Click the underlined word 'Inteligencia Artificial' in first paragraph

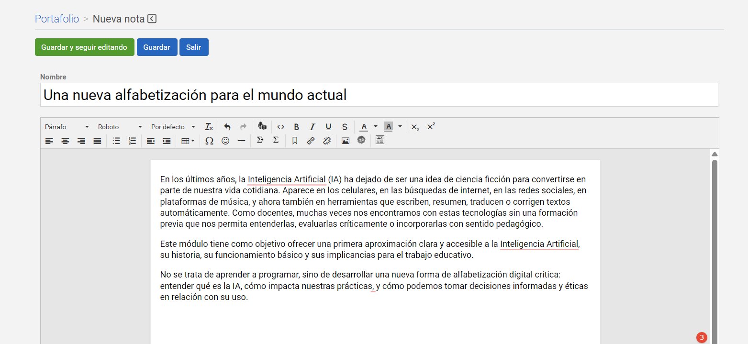point(287,179)
